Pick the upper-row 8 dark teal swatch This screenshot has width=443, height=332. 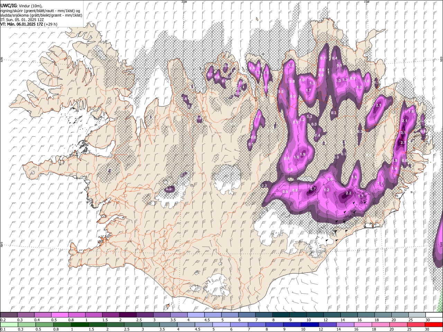[x=281, y=315]
